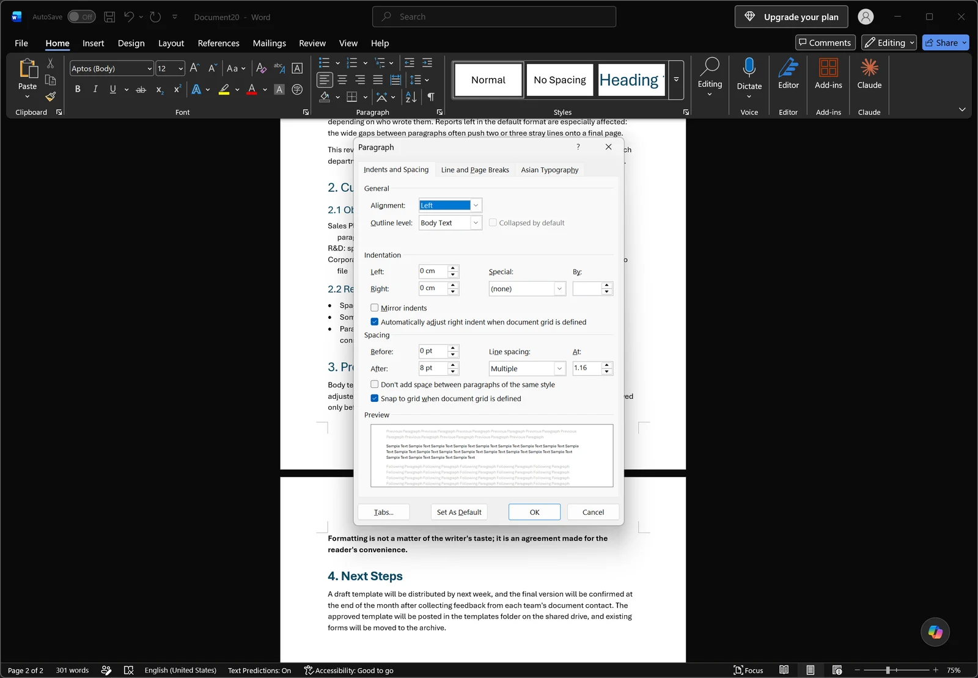The image size is (978, 678).
Task: Click Clear All Formatting icon
Action: click(x=261, y=68)
